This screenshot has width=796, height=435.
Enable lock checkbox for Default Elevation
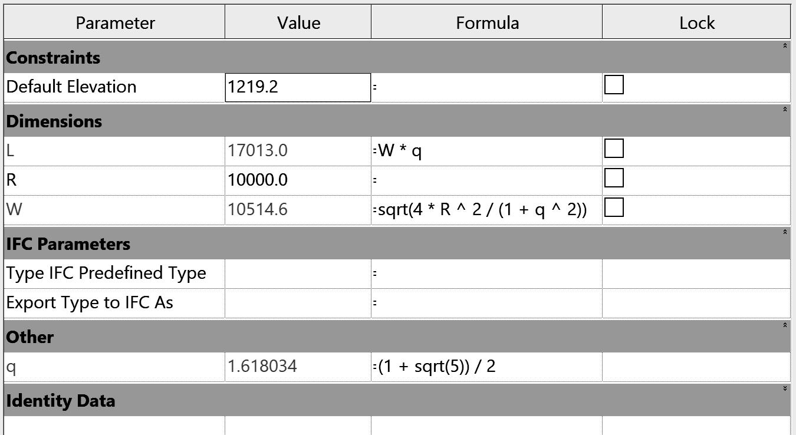pos(614,85)
